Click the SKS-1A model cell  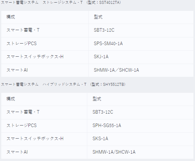tap(100, 139)
